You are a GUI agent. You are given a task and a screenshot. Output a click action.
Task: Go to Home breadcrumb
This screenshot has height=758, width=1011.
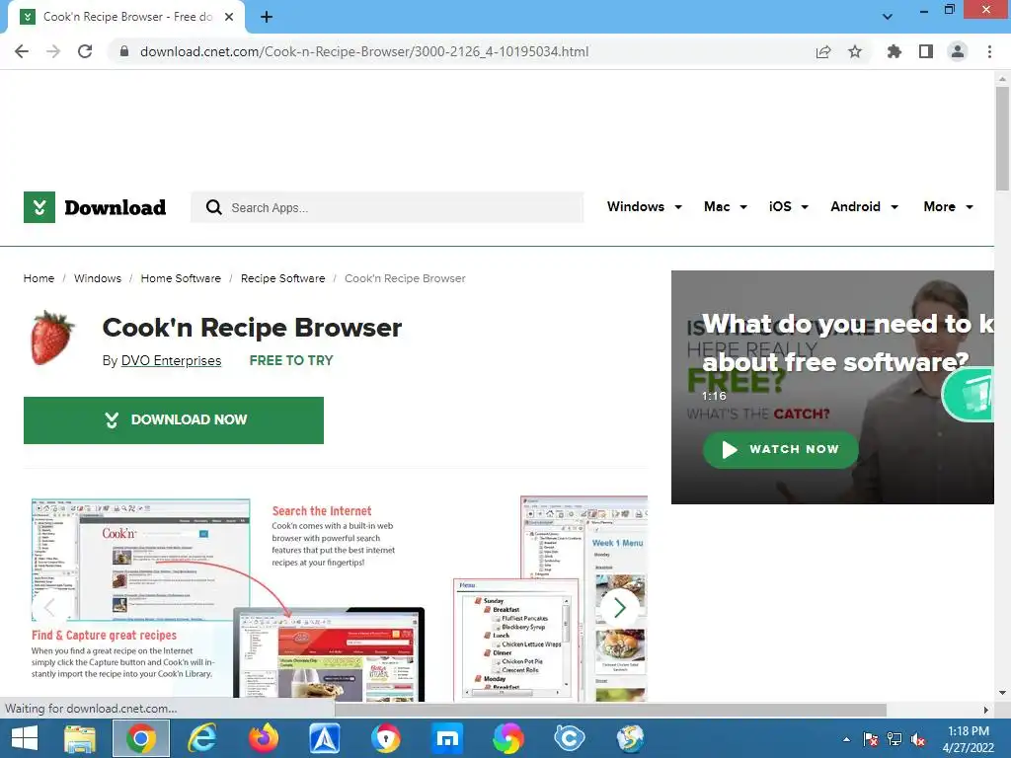tap(39, 278)
